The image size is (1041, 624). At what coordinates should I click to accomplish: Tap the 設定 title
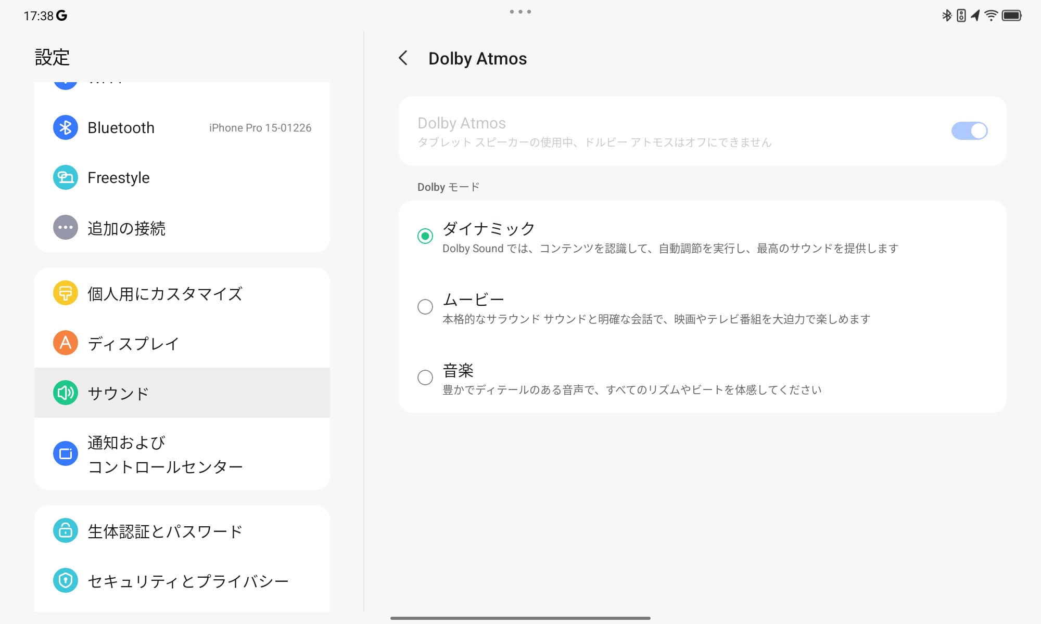click(52, 57)
